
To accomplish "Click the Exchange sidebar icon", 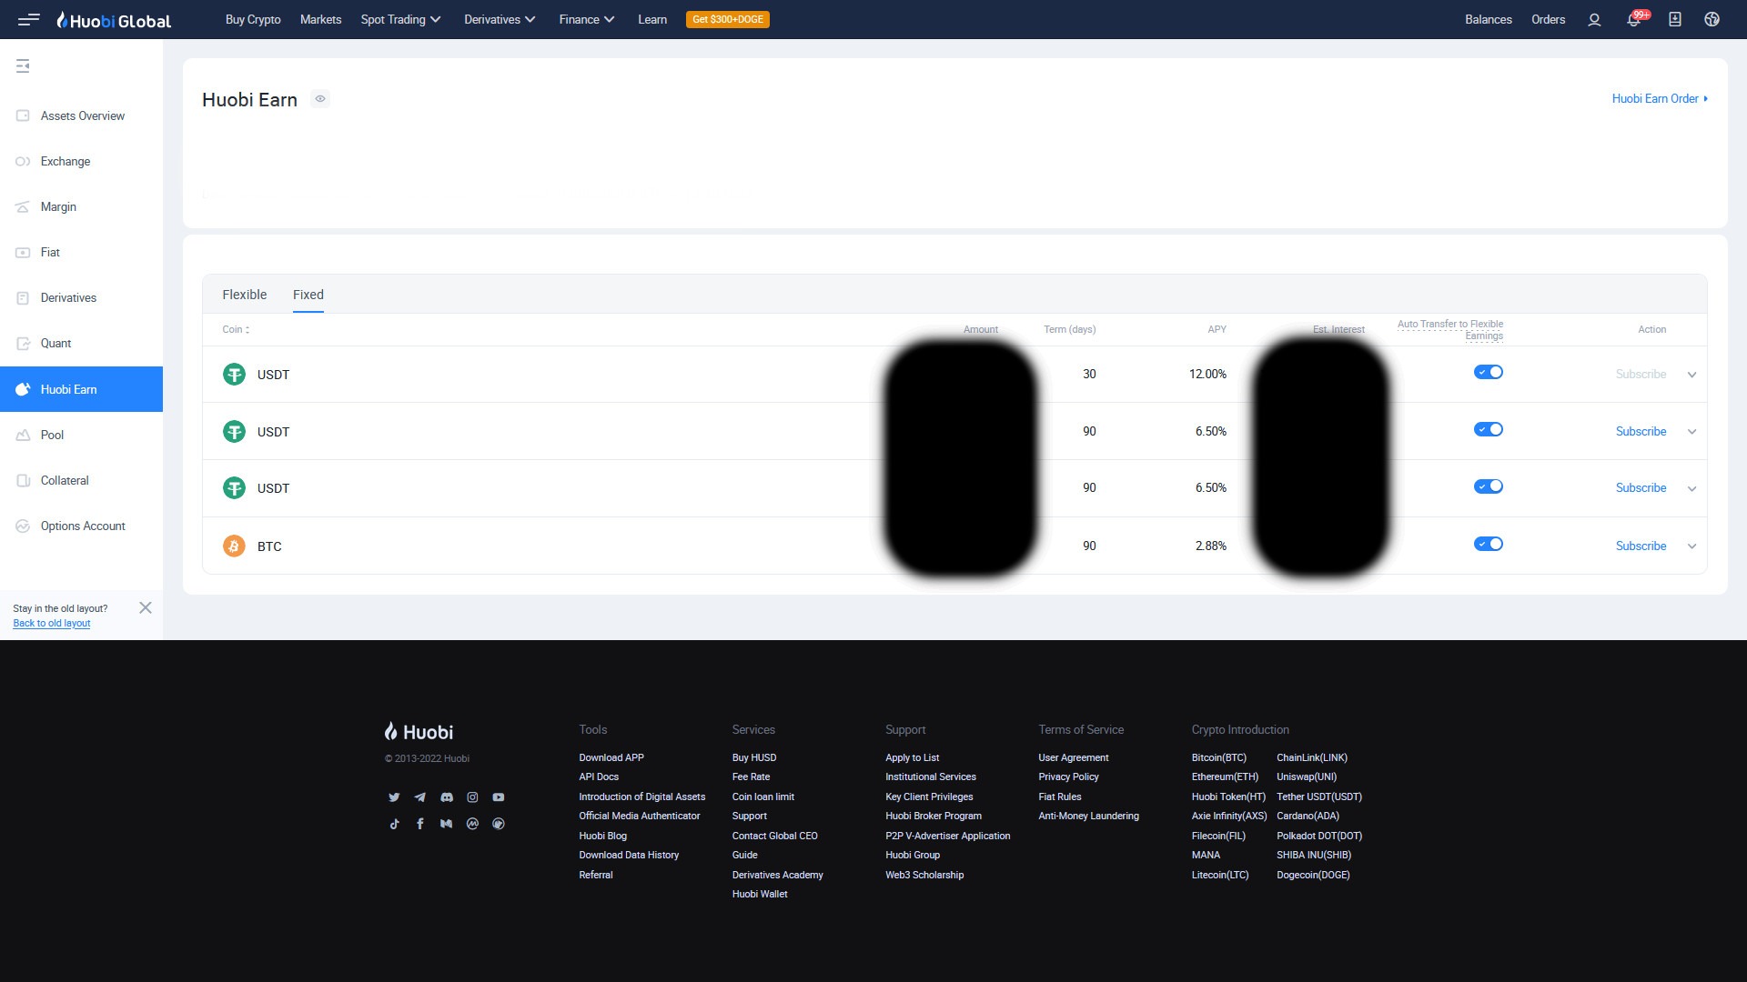I will tap(23, 161).
